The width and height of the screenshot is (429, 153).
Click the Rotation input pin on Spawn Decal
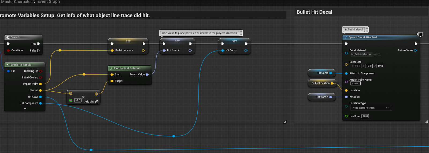346,97
